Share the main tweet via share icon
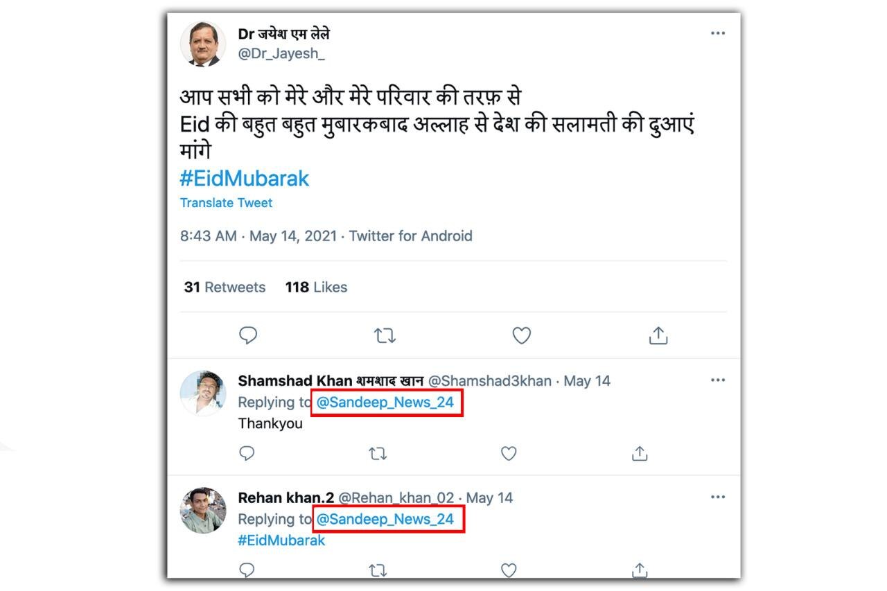The image size is (887, 591). [658, 336]
